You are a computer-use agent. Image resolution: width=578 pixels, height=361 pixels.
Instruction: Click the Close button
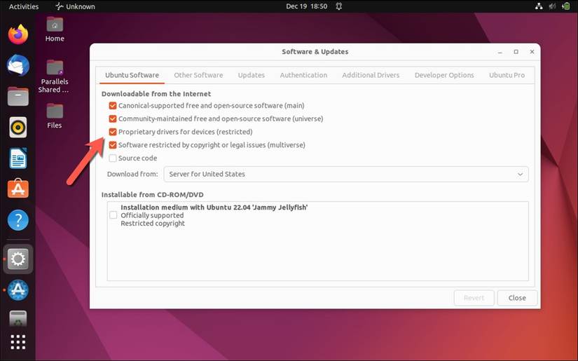click(517, 298)
